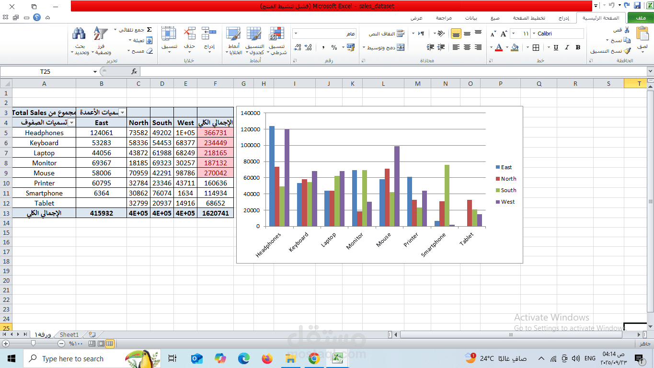Screen dimensions: 654x368
Task: Click the Copy (نسخ) button
Action: (619, 40)
